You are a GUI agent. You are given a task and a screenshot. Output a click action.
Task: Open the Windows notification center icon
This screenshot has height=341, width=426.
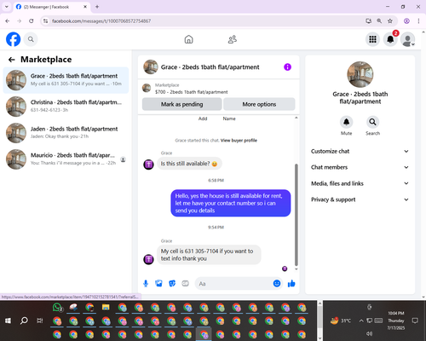(415, 321)
